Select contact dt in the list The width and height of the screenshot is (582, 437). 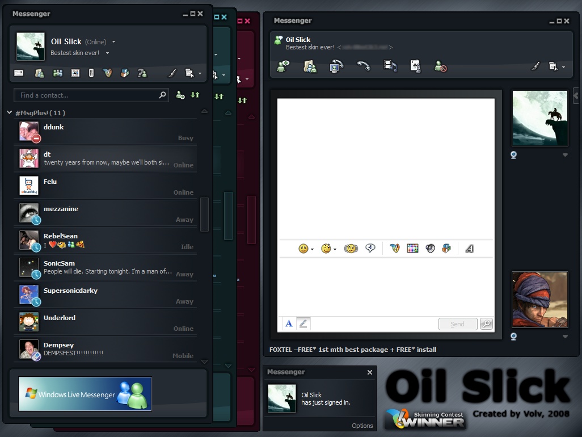coord(105,159)
